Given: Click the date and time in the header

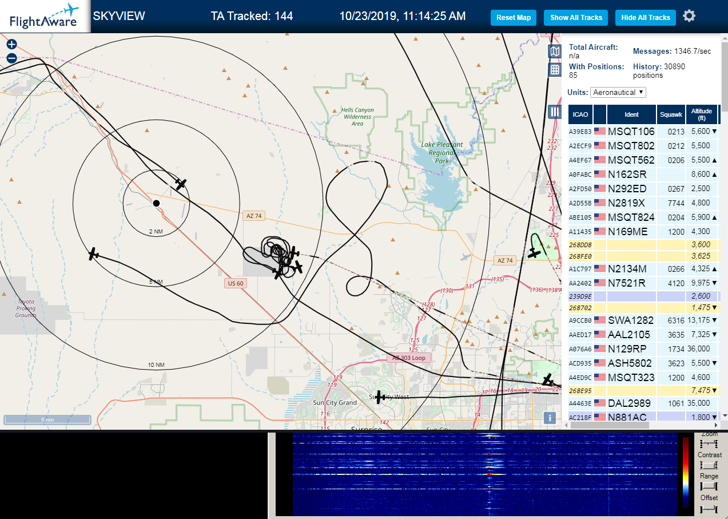Looking at the screenshot, I should tap(403, 16).
